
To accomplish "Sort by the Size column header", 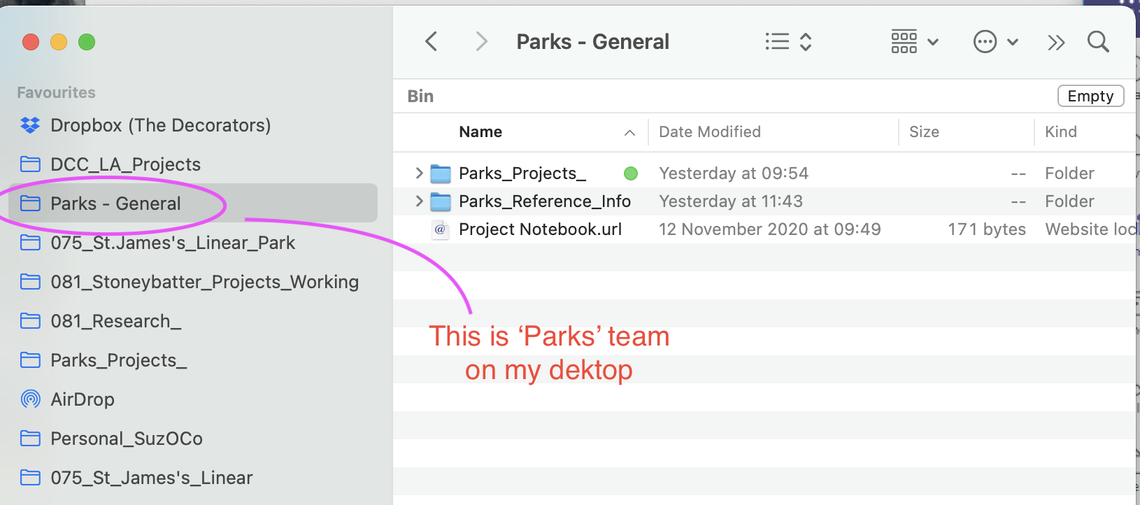I will [x=924, y=132].
